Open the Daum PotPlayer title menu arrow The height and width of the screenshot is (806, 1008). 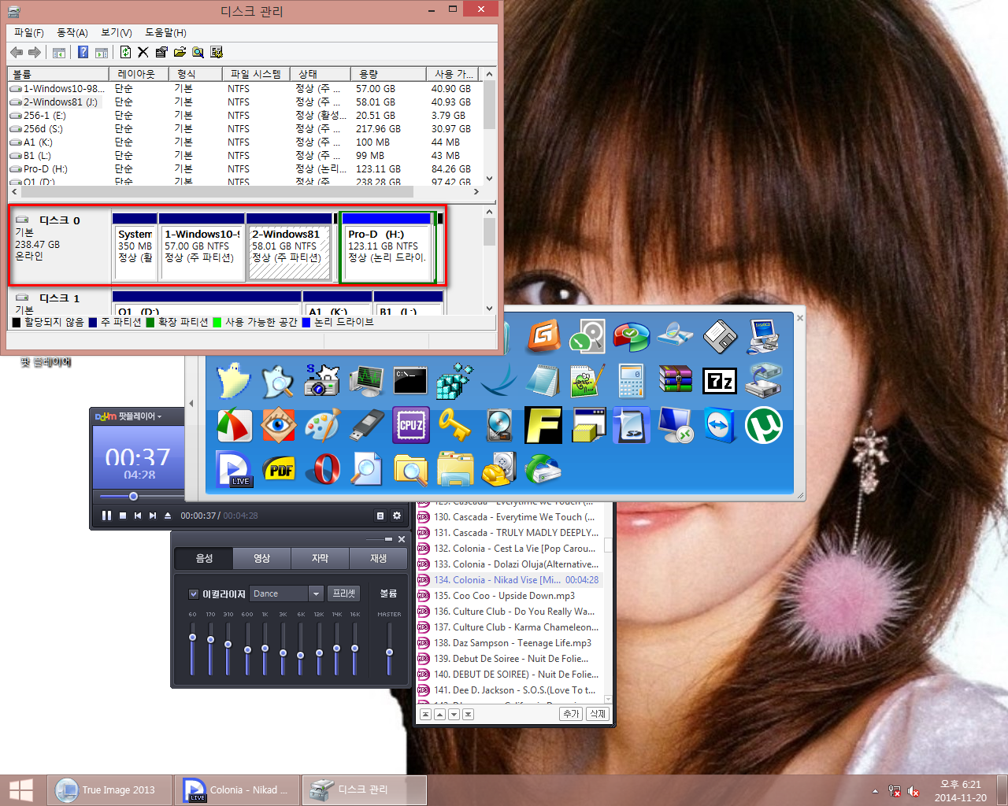159,416
